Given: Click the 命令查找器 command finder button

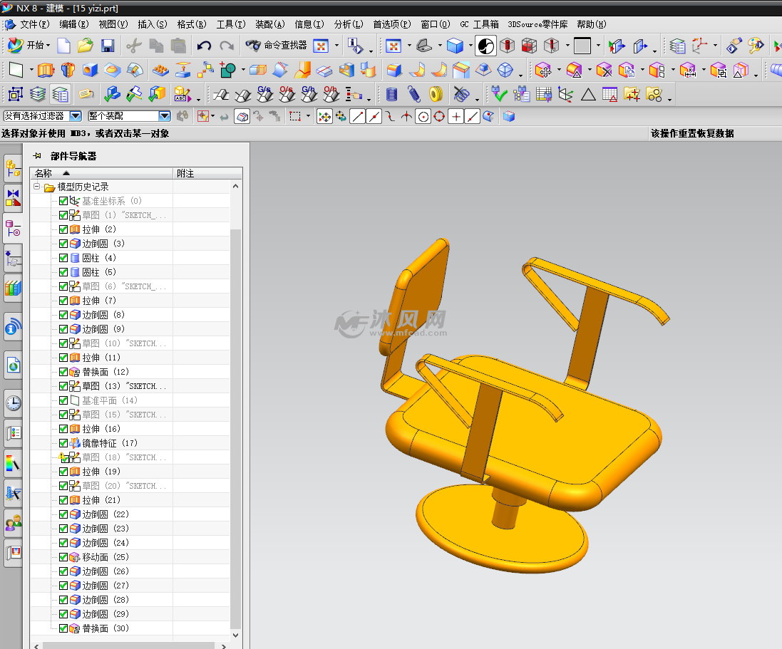Looking at the screenshot, I should [x=277, y=46].
